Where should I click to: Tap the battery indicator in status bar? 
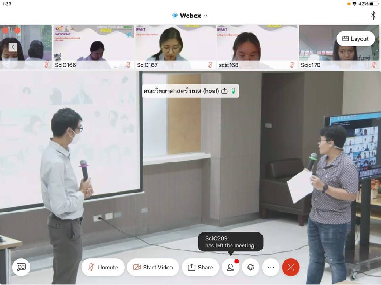pos(374,3)
